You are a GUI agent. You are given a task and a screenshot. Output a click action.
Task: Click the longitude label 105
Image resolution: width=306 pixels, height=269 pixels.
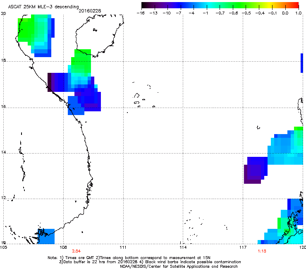(3, 247)
